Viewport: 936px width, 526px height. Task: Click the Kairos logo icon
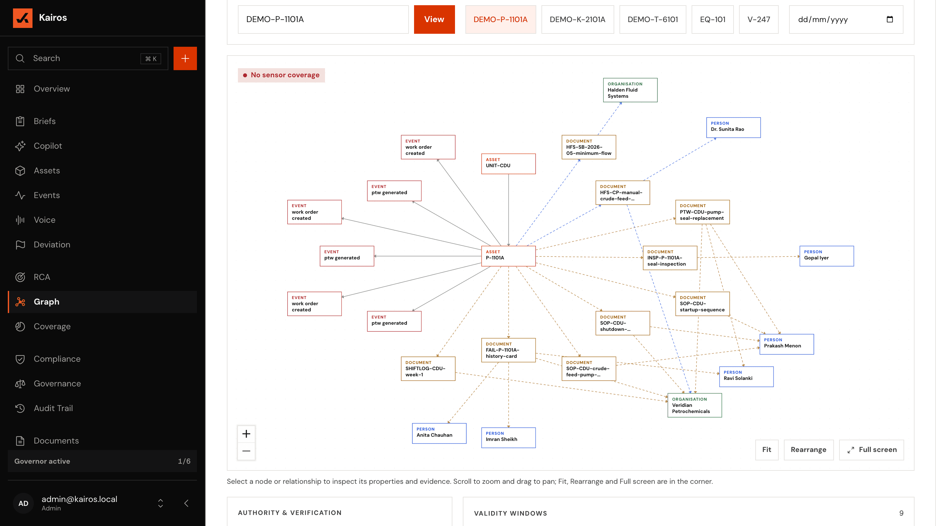(x=22, y=18)
